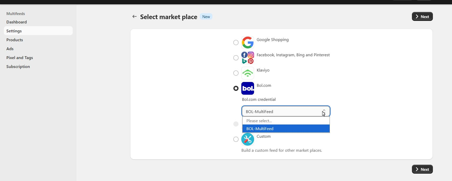Open the Bol.com credential dropdown

pos(286,112)
